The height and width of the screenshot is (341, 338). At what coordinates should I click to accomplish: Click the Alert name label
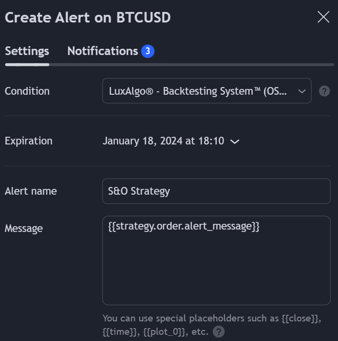click(x=31, y=191)
